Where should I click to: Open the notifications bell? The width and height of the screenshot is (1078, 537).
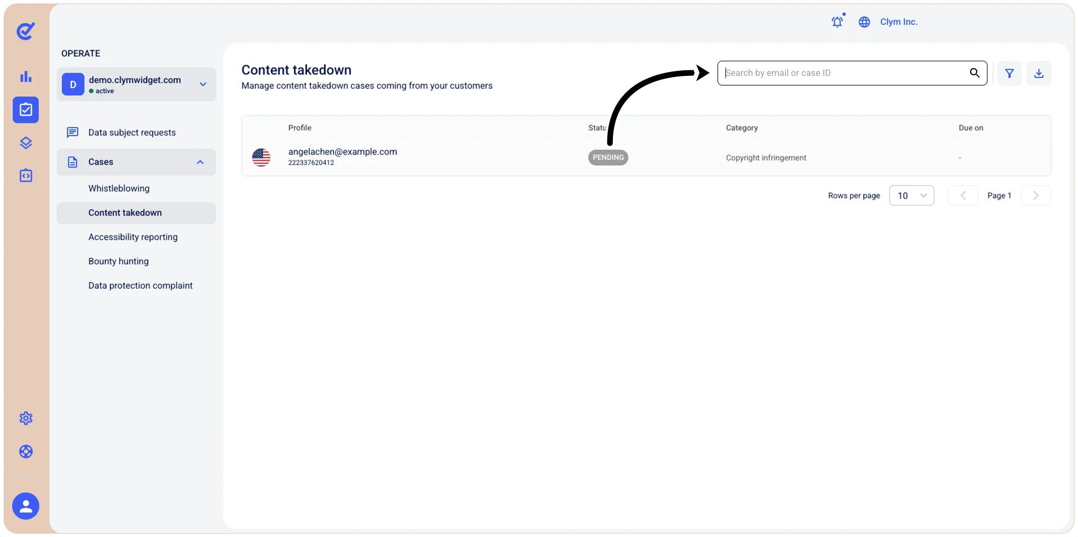(837, 21)
